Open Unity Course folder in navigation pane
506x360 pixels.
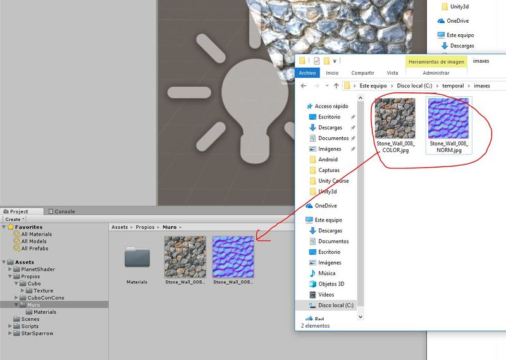coord(333,180)
